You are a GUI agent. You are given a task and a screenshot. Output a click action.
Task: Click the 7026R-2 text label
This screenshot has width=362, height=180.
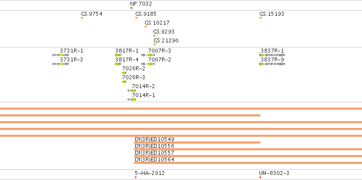tap(134, 69)
